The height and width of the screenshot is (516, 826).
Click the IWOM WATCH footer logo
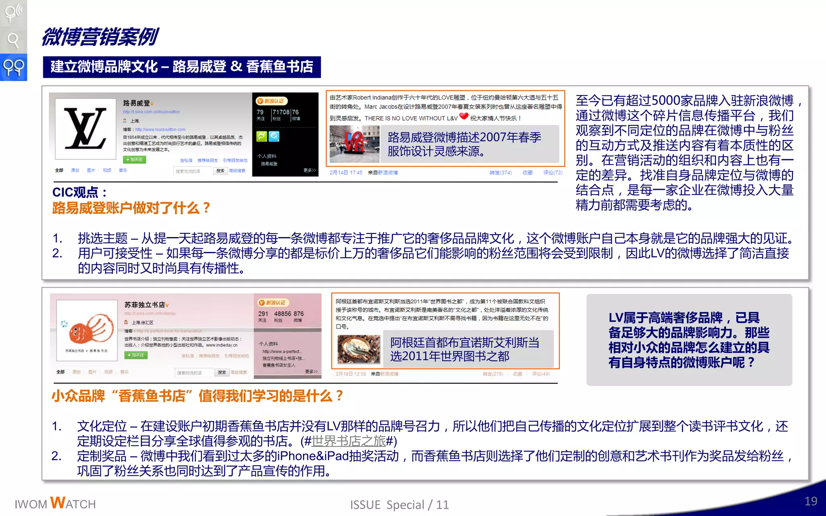tap(55, 503)
